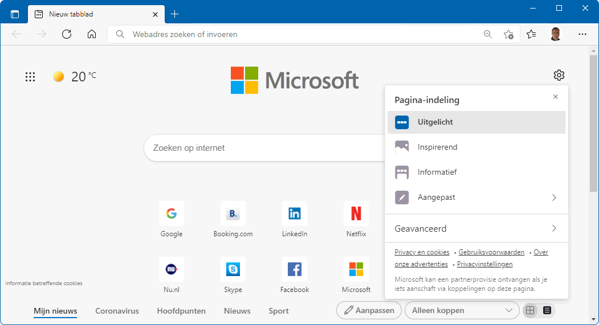This screenshot has height=325, width=599.
Task: Click the Zoeken op internet search box
Action: pos(263,148)
